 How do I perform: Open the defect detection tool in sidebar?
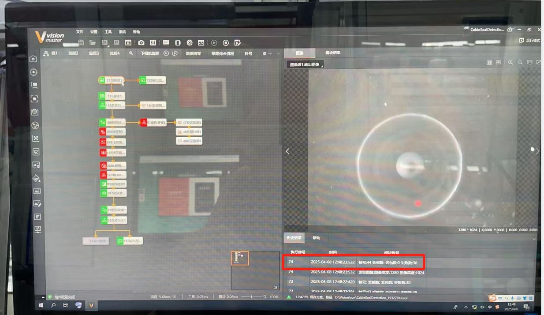(37, 191)
